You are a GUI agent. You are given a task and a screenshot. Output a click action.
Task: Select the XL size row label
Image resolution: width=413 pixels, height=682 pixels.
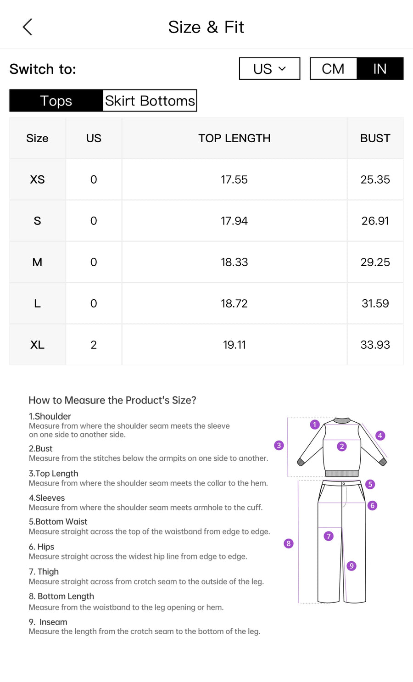click(x=38, y=345)
